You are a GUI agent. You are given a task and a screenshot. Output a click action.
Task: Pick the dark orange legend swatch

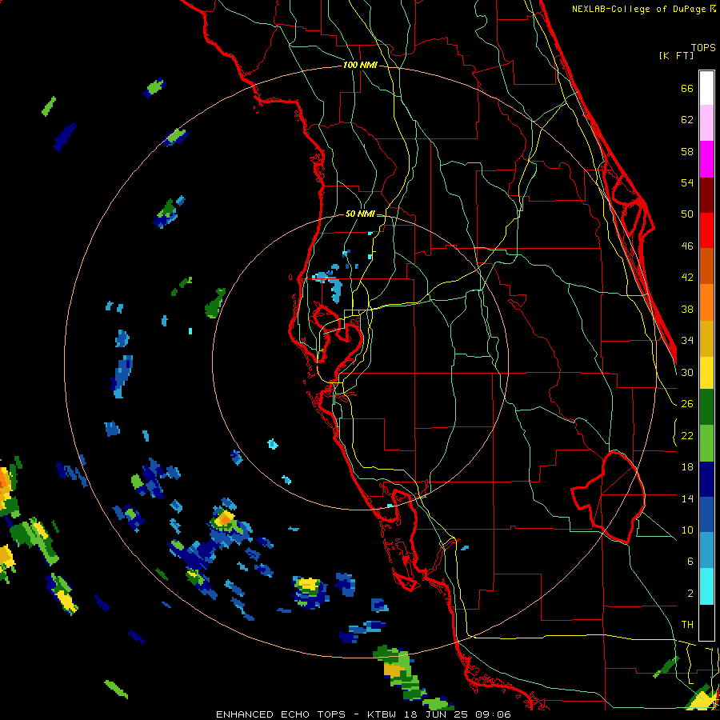point(706,266)
